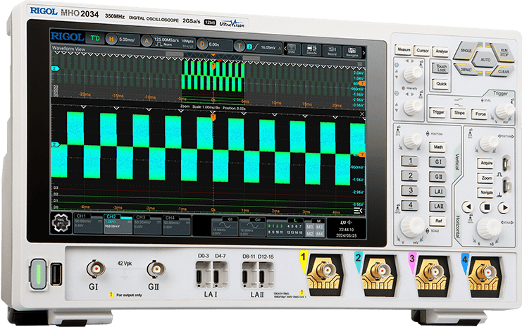The width and height of the screenshot is (522, 327).
Task: Tap the on-screen RIGOL logo
Action: [67, 37]
